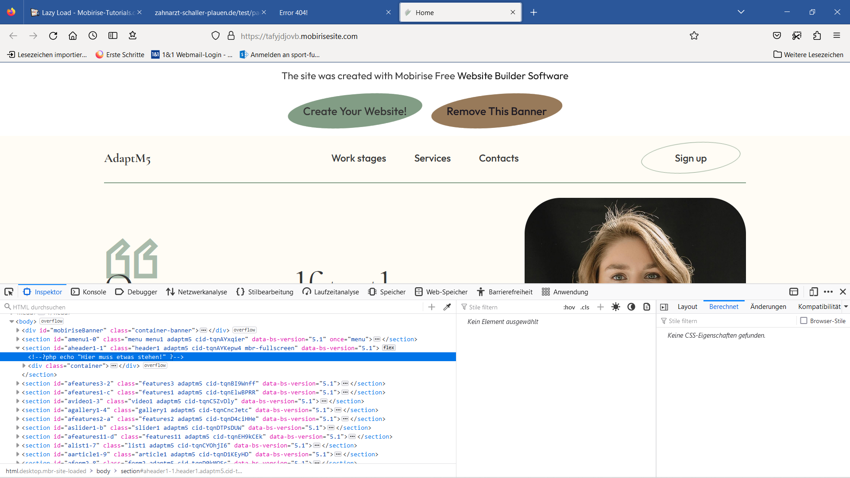Bookmark this page with the star
This screenshot has width=850, height=478.
pos(694,36)
